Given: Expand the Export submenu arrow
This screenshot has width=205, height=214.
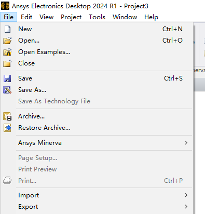Looking at the screenshot, I should 186,207.
